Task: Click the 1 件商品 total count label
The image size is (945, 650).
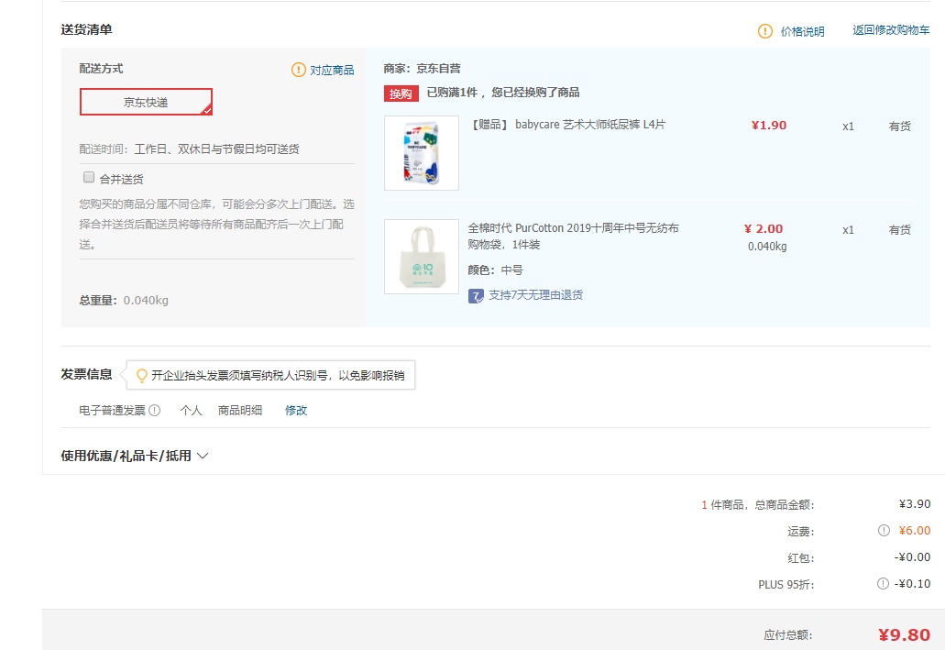Action: pyautogui.click(x=758, y=504)
